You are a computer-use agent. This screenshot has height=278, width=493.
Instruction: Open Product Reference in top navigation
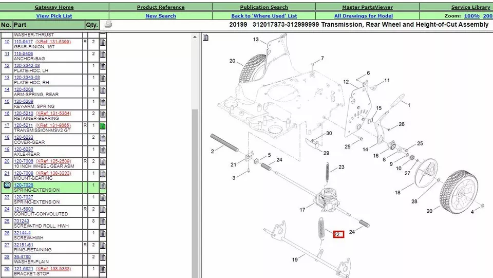tap(161, 7)
